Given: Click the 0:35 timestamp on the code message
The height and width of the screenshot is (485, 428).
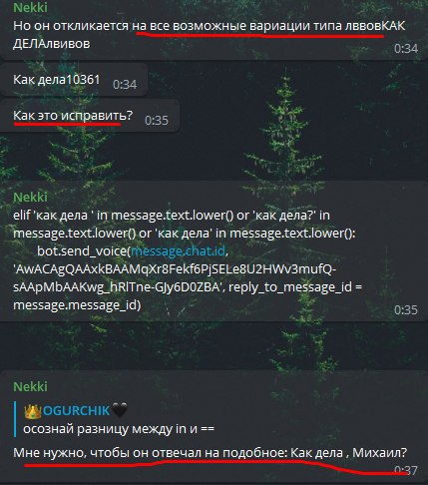Looking at the screenshot, I should click(406, 310).
